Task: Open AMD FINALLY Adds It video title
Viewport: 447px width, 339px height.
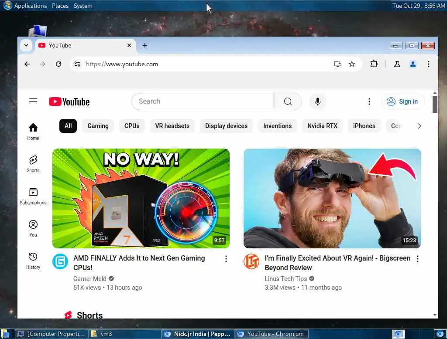Action: click(139, 263)
